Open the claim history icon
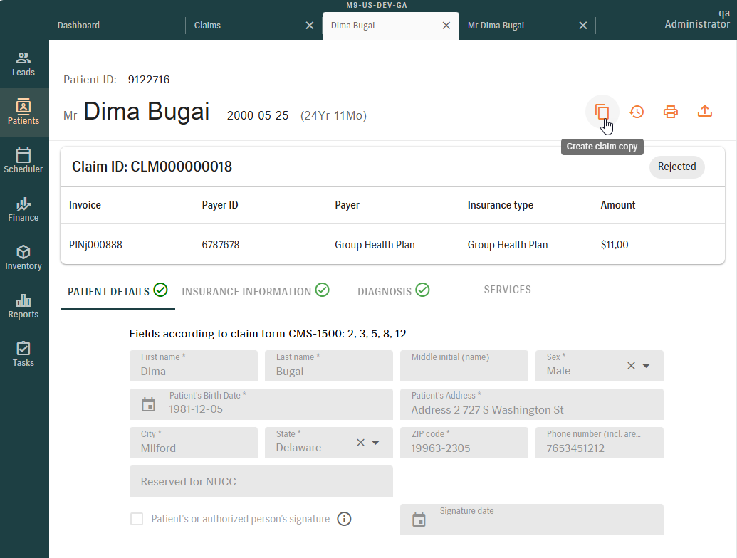Image resolution: width=737 pixels, height=558 pixels. pyautogui.click(x=637, y=112)
